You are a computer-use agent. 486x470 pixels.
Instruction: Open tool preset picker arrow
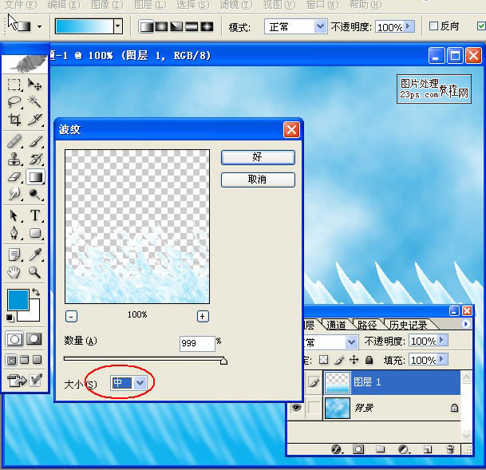[39, 27]
